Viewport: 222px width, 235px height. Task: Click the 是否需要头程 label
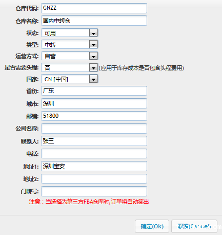point(22,67)
